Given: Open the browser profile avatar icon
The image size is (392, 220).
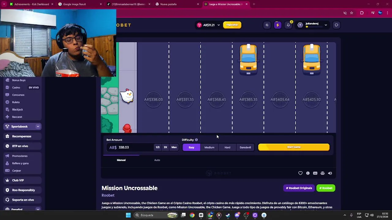Looking at the screenshot, I should tap(380, 13).
